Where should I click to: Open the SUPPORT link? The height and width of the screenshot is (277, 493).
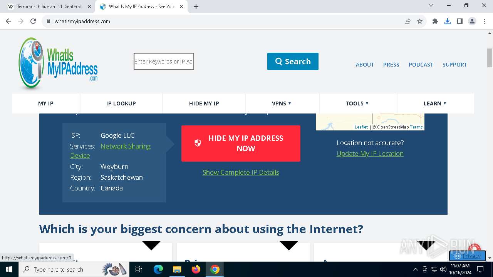(x=454, y=65)
